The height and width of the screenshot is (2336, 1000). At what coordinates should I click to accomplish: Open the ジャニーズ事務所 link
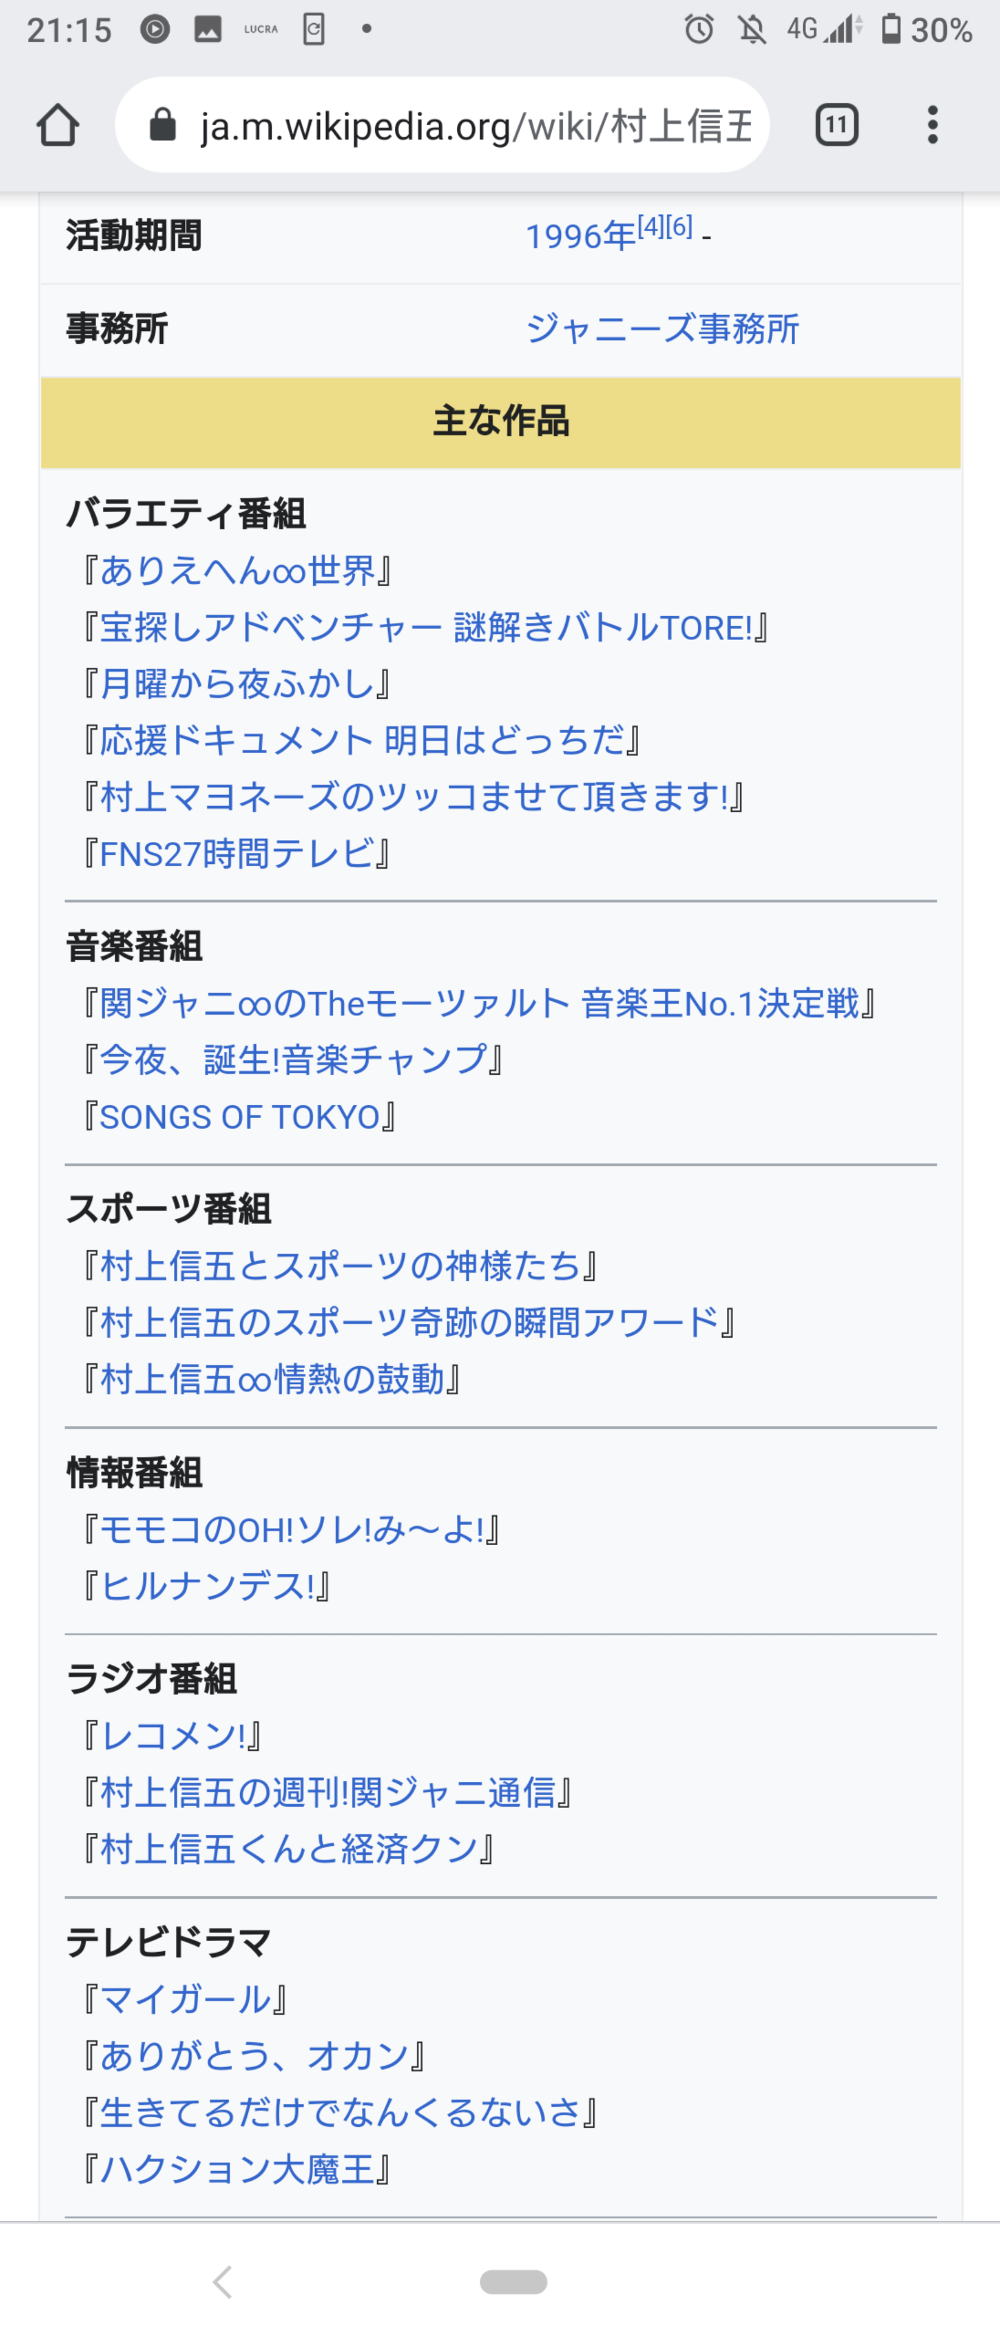click(663, 328)
